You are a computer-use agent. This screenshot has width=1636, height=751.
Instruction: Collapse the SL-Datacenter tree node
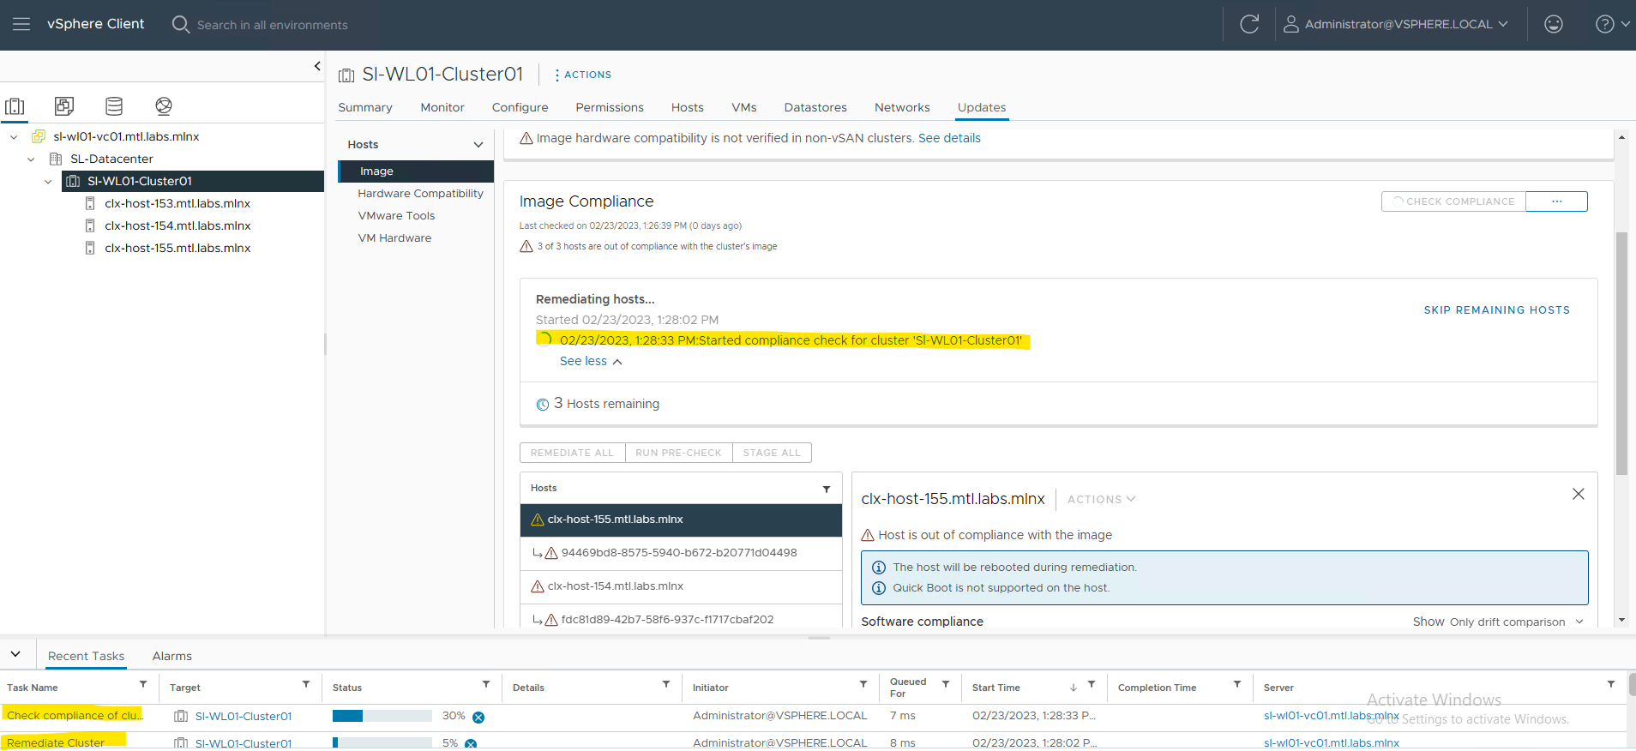[31, 159]
